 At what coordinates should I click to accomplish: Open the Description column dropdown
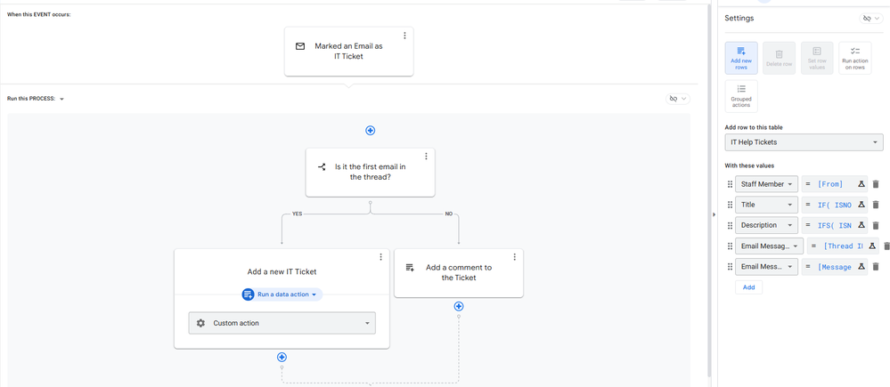[x=766, y=225]
